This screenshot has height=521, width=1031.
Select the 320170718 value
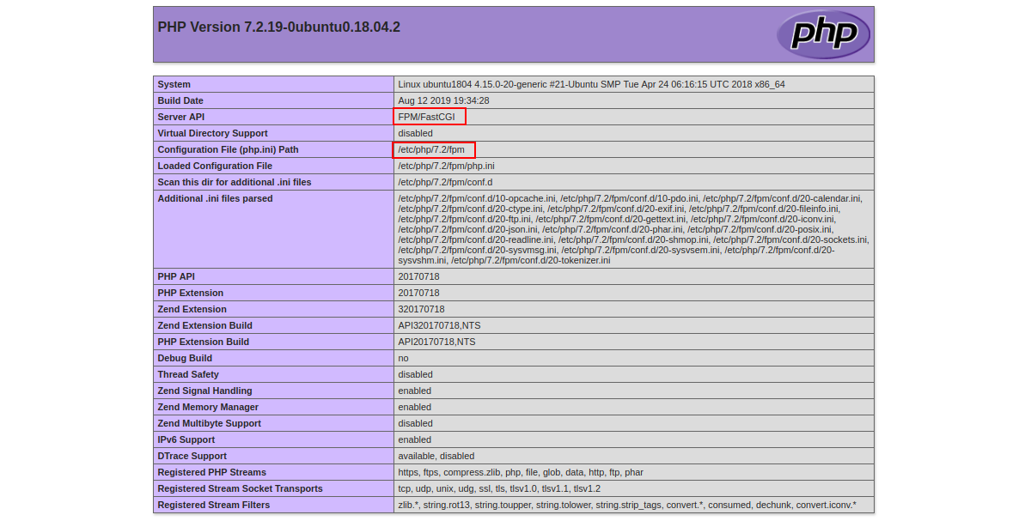click(x=421, y=309)
